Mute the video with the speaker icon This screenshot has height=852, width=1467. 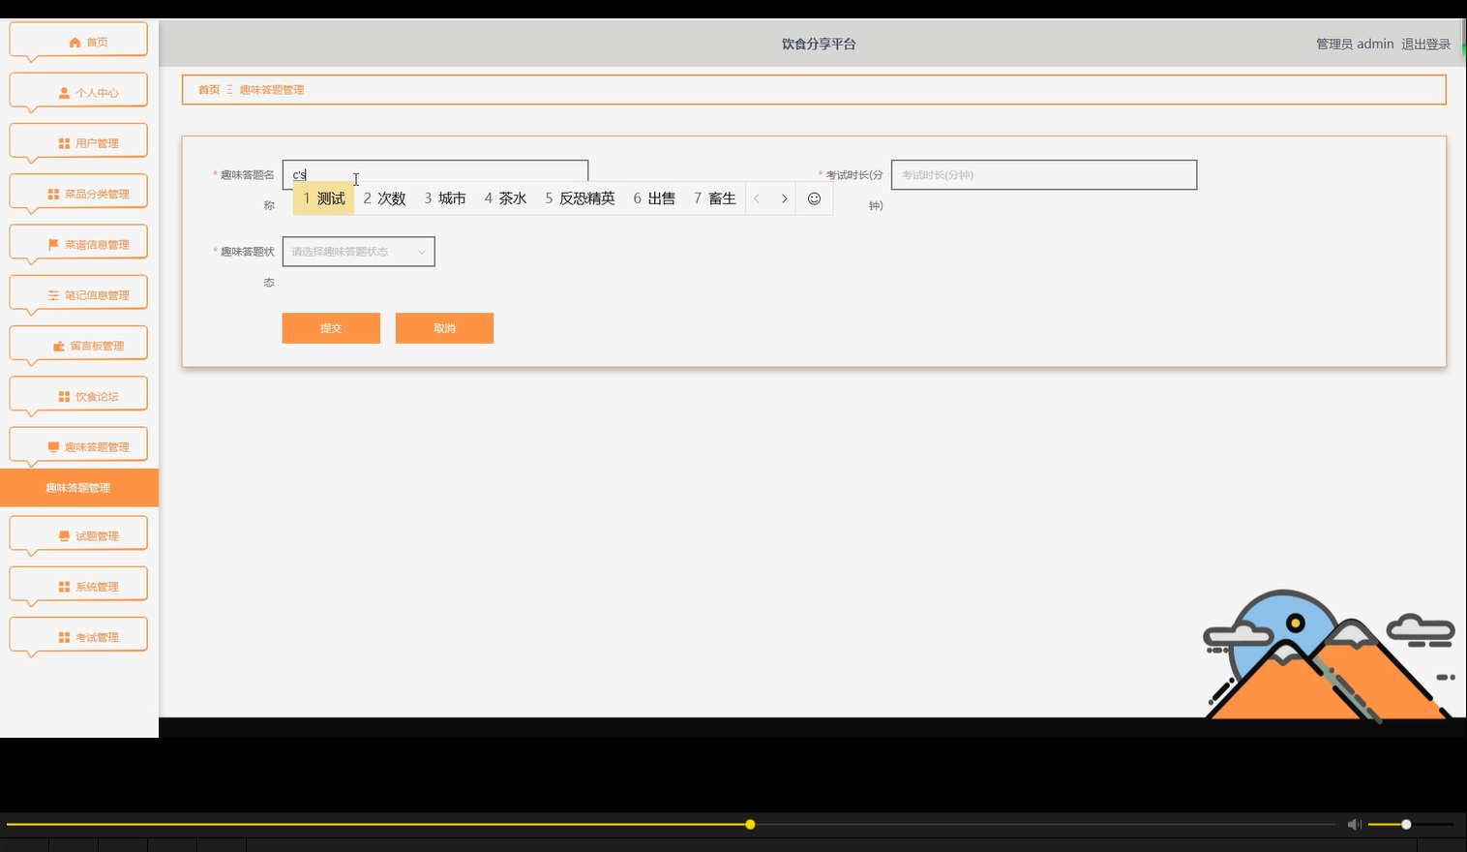pos(1354,824)
